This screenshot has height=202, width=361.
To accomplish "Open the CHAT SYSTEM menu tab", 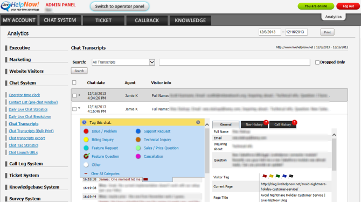I will point(60,20).
